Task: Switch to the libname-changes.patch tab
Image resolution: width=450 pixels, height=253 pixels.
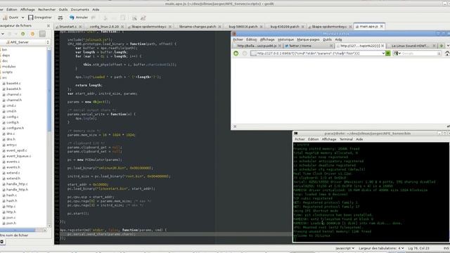Action: 198,27
